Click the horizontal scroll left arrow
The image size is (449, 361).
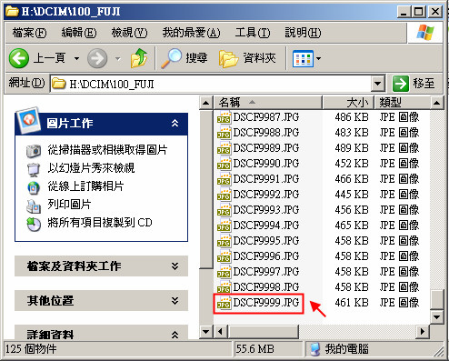(x=220, y=332)
